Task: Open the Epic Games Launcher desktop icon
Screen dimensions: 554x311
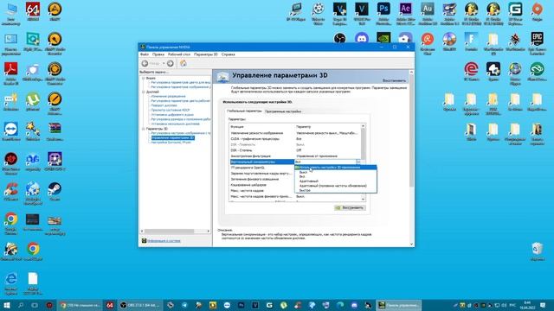Action: (x=537, y=43)
